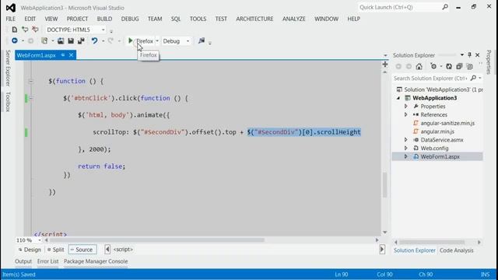498x280 pixels.
Task: Switch to Split view
Action: click(55, 250)
